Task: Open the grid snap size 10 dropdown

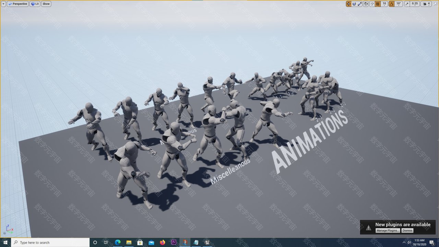Action: [384, 4]
